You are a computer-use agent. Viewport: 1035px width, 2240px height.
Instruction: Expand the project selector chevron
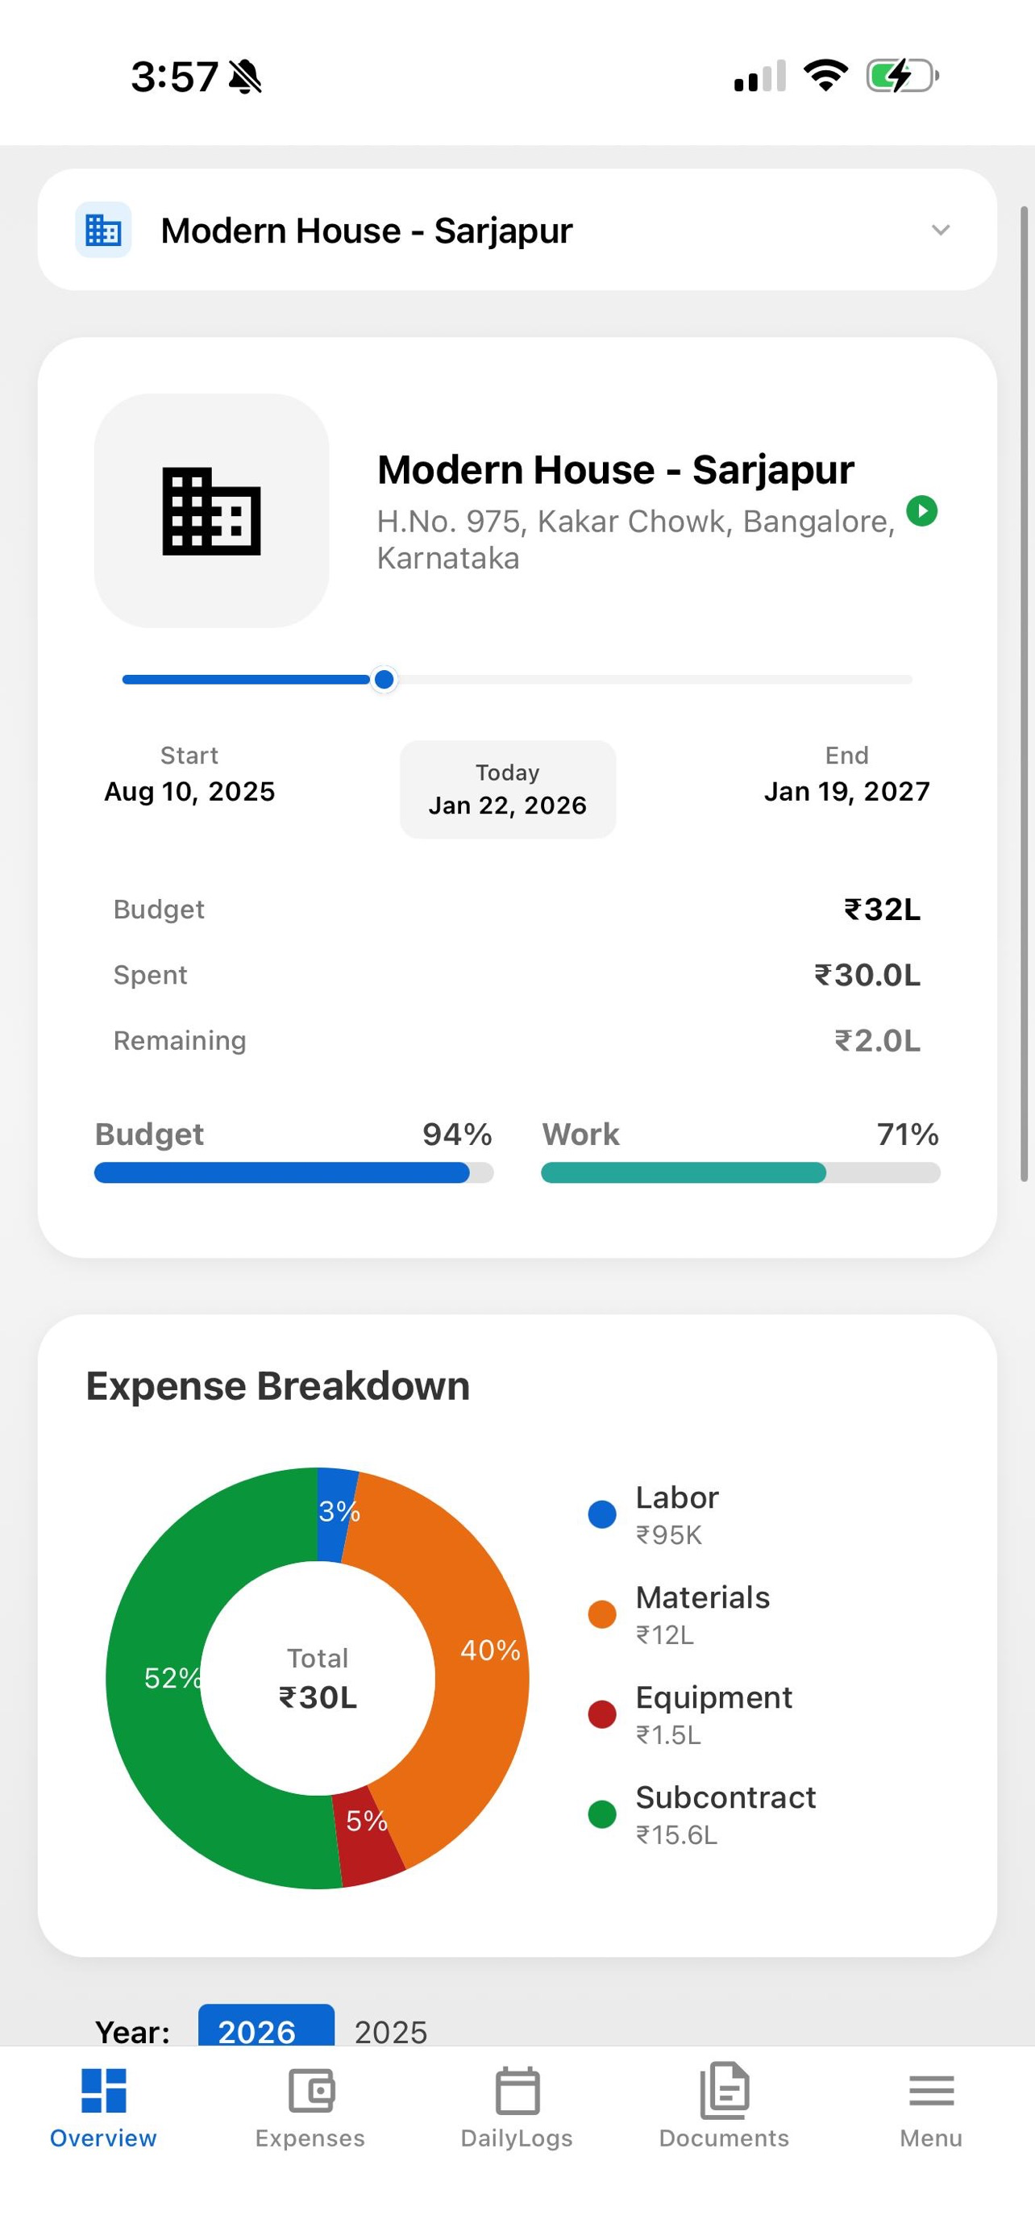(940, 230)
